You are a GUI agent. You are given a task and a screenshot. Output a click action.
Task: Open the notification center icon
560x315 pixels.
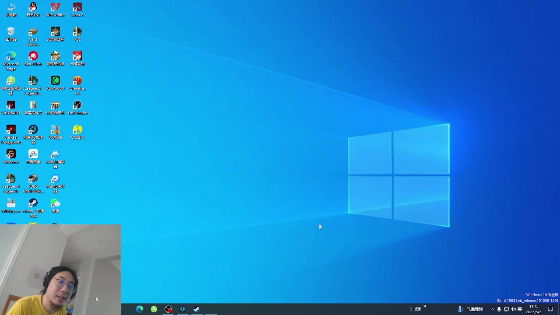(550, 309)
